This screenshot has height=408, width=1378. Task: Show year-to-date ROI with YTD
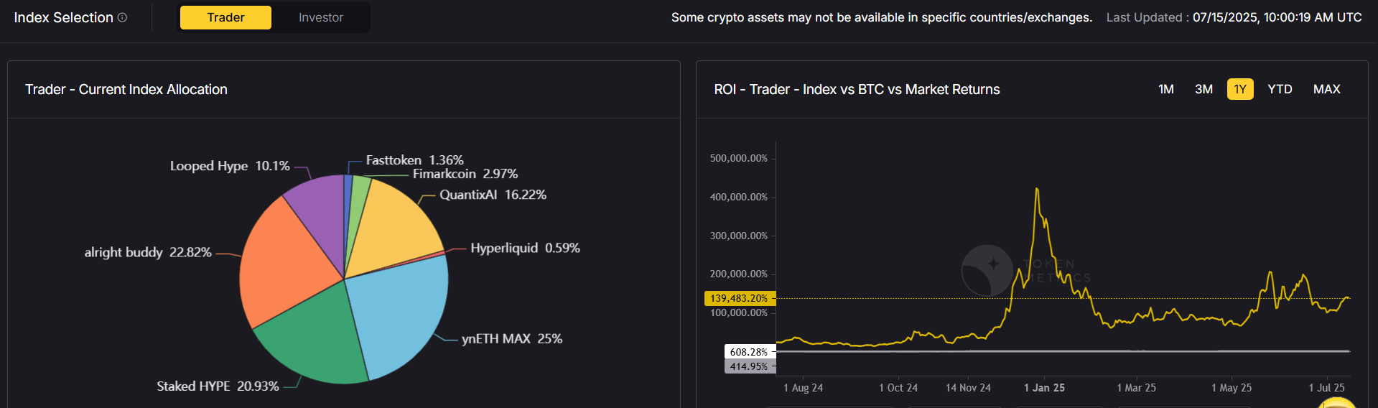(x=1280, y=89)
